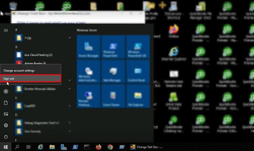Launch Firefox from the taskbar
This screenshot has height=151, width=254.
tap(98, 147)
